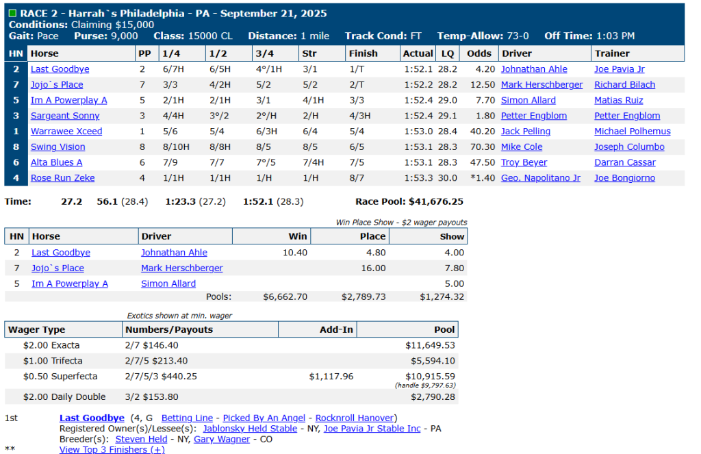701x454 pixels.
Task: Open trainer Michael Polhemus link
Action: 632,131
